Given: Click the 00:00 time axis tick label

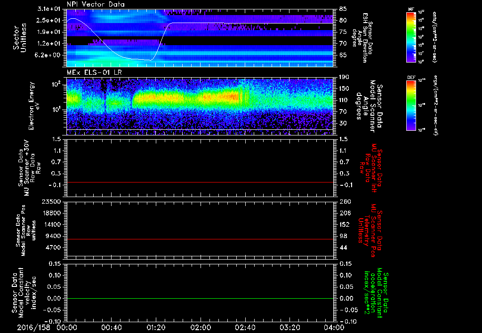Looking at the screenshot, I should pyautogui.click(x=67, y=327).
